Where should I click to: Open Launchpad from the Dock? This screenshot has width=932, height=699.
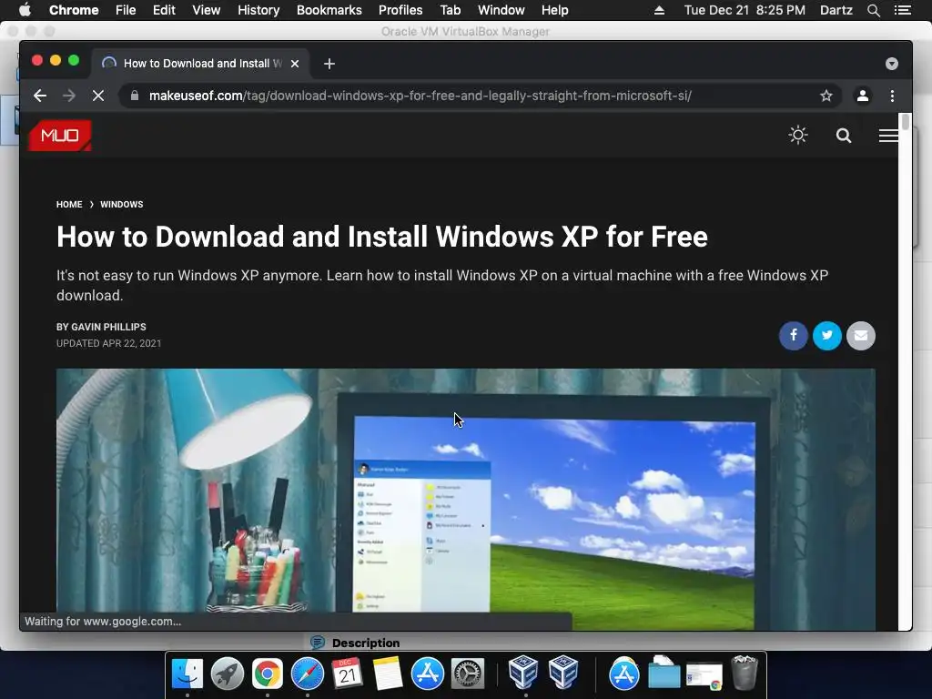[227, 674]
